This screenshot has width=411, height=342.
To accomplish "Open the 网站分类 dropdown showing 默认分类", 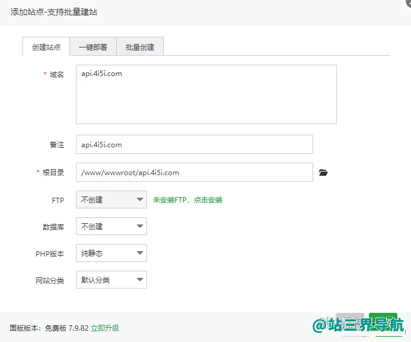I will (111, 280).
